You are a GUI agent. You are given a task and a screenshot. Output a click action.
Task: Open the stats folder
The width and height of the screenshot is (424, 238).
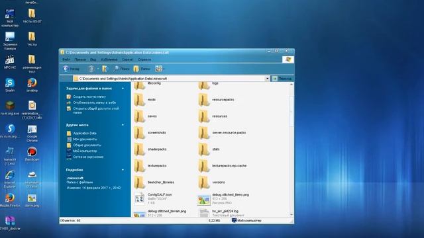tap(209, 149)
